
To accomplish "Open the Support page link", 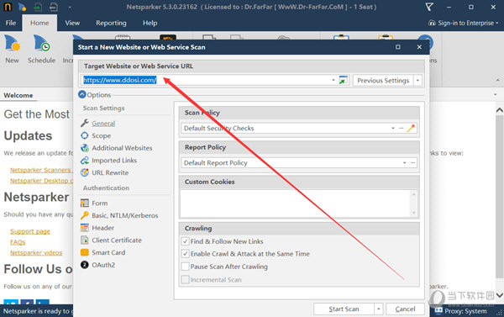I will [30, 231].
